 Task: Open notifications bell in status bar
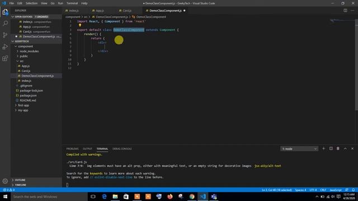pyautogui.click(x=353, y=190)
